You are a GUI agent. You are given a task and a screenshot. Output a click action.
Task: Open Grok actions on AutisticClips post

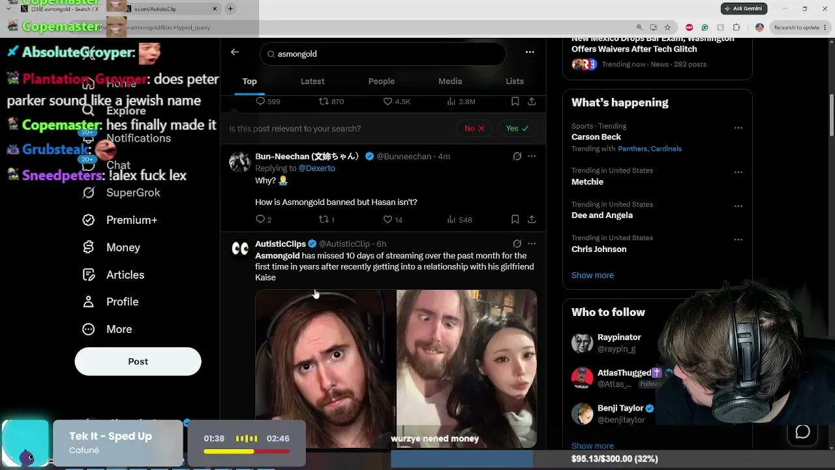tap(517, 243)
